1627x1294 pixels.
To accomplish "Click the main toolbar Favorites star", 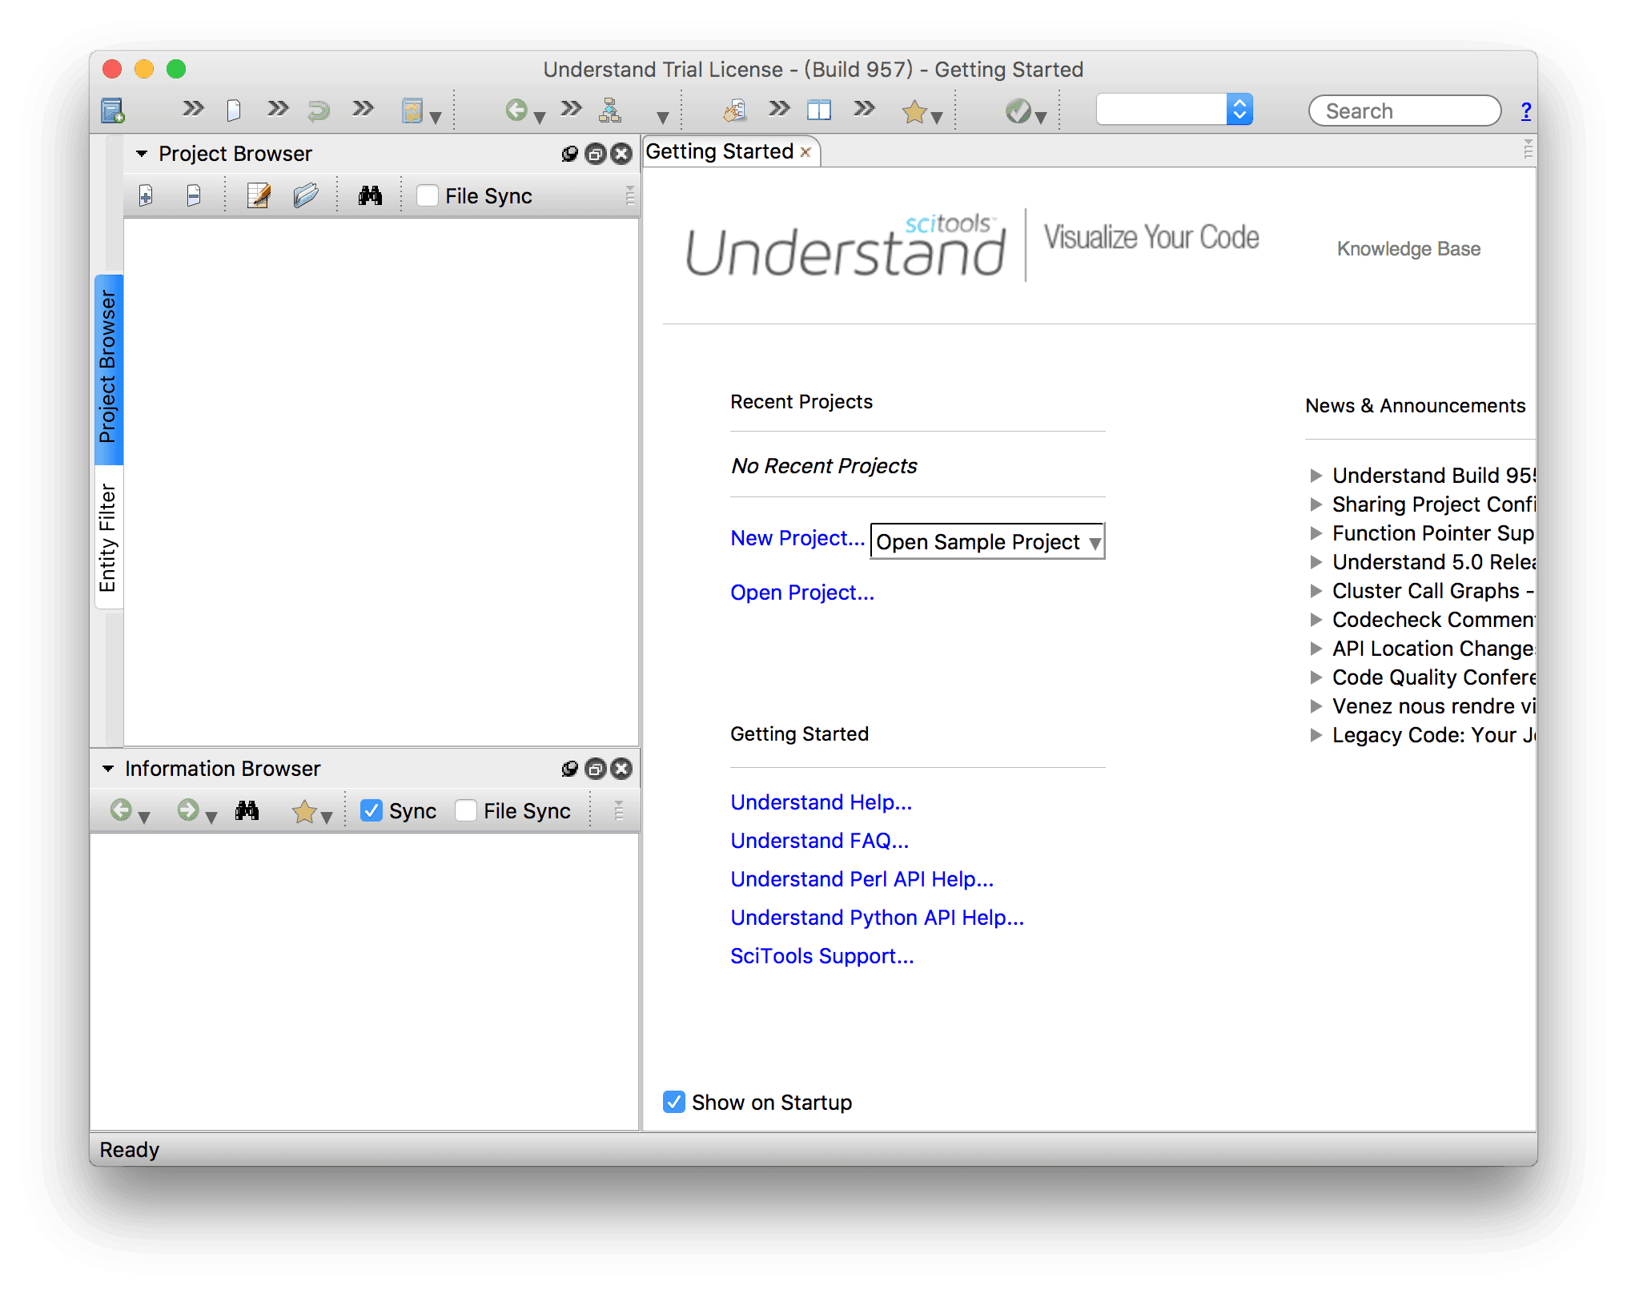I will tap(914, 111).
